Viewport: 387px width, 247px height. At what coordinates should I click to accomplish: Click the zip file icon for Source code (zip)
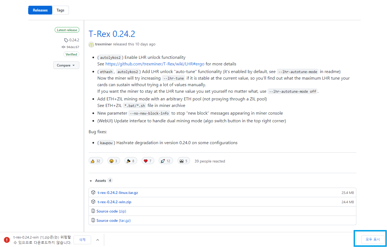[93, 211]
